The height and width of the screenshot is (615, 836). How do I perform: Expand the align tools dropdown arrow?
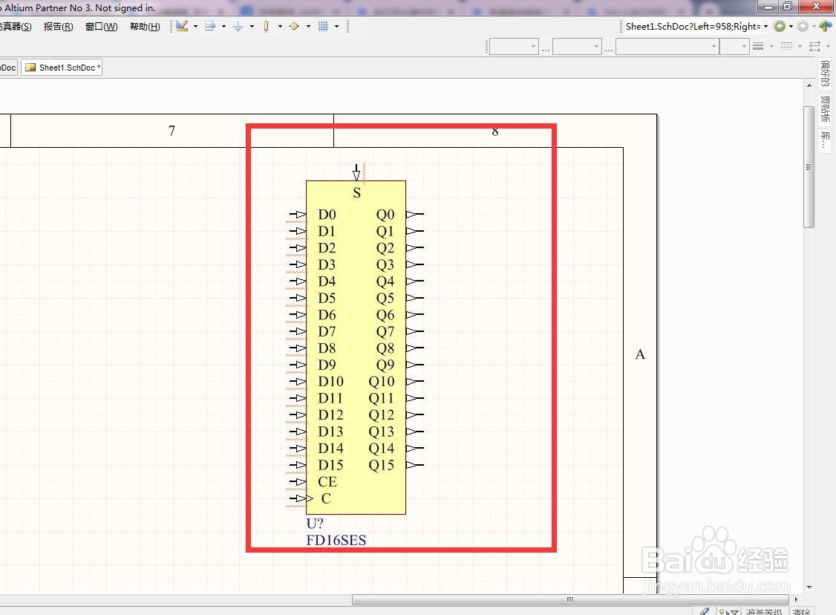[x=224, y=26]
